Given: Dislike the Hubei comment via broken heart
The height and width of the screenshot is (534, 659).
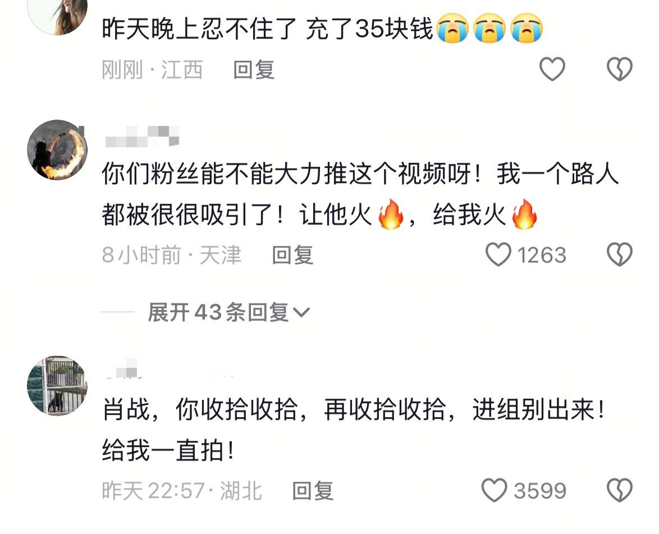Looking at the screenshot, I should click(x=620, y=490).
